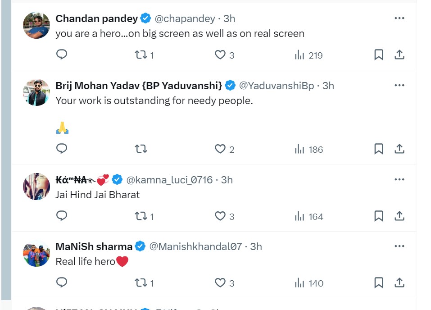Open more options on Chandan pandey's tweet

coord(399,18)
